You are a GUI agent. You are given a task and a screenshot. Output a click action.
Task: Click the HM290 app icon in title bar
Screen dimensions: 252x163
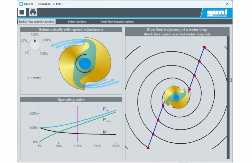[21, 4]
